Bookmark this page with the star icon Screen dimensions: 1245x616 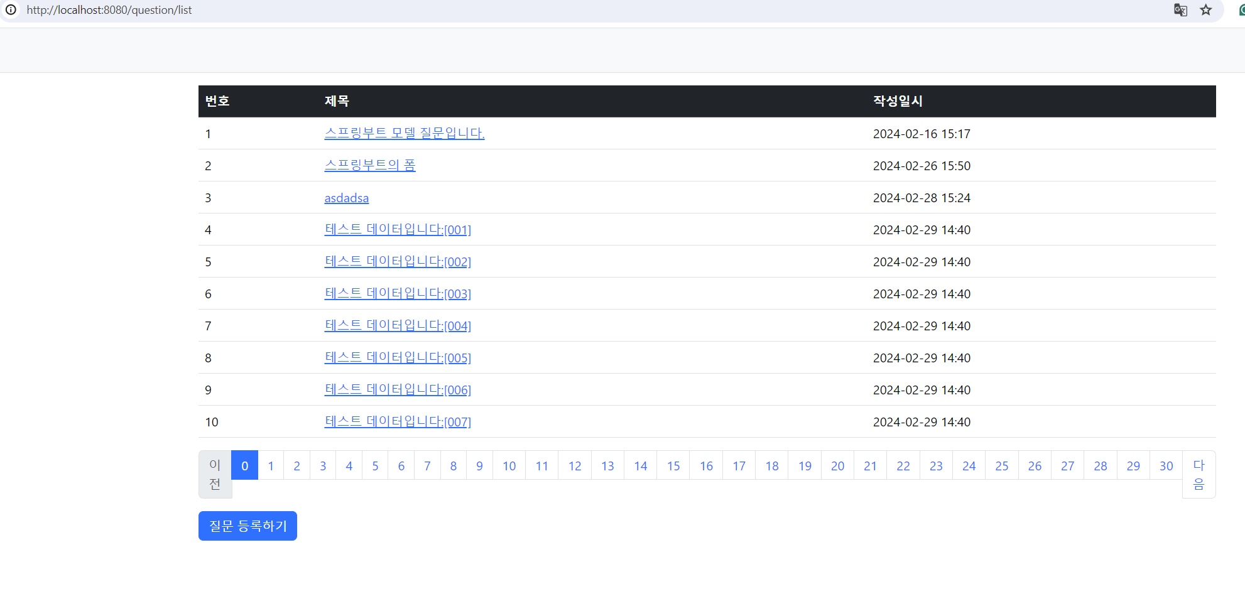tap(1205, 9)
